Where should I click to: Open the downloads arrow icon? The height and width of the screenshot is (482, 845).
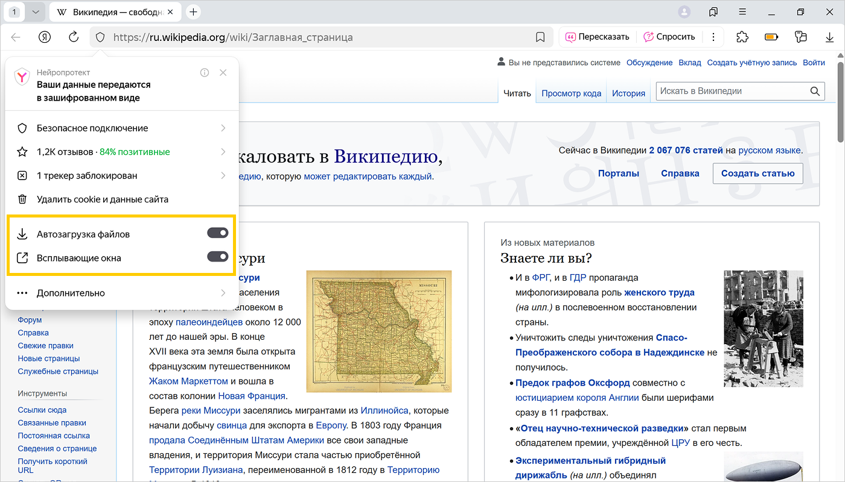(x=829, y=37)
